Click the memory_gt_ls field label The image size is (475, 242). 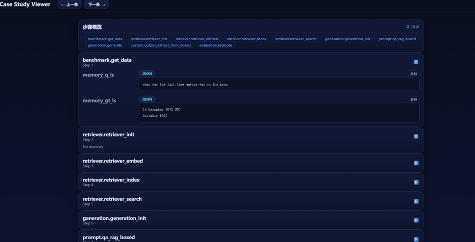(99, 100)
